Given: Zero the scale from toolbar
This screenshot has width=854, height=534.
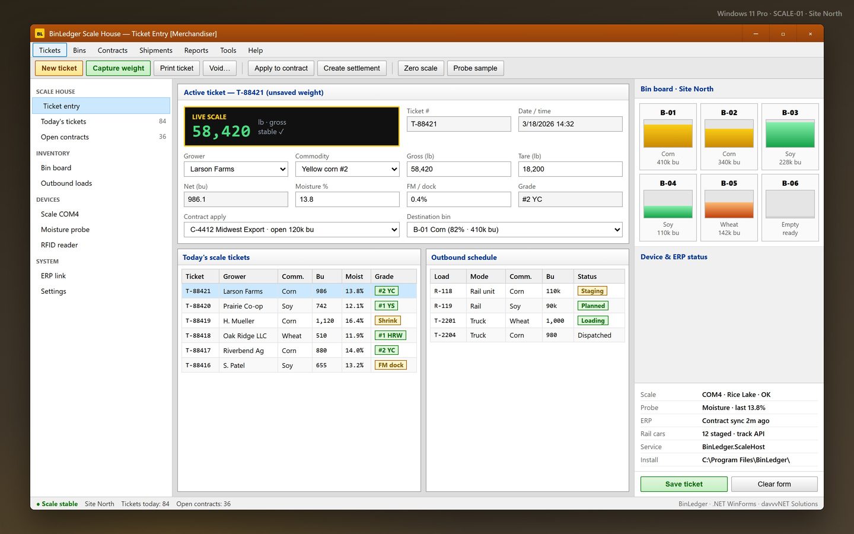Looking at the screenshot, I should coord(420,68).
